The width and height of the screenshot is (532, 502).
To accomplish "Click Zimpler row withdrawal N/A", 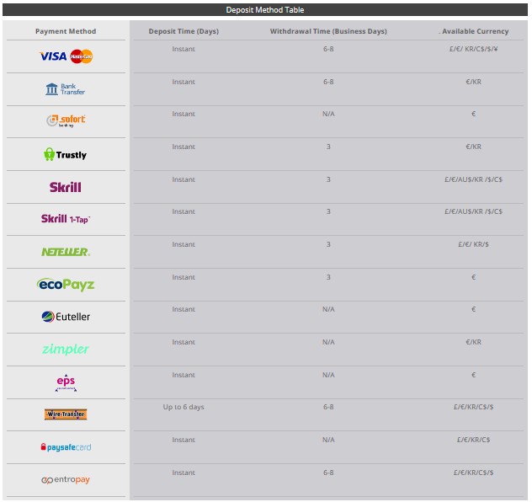I will (328, 342).
